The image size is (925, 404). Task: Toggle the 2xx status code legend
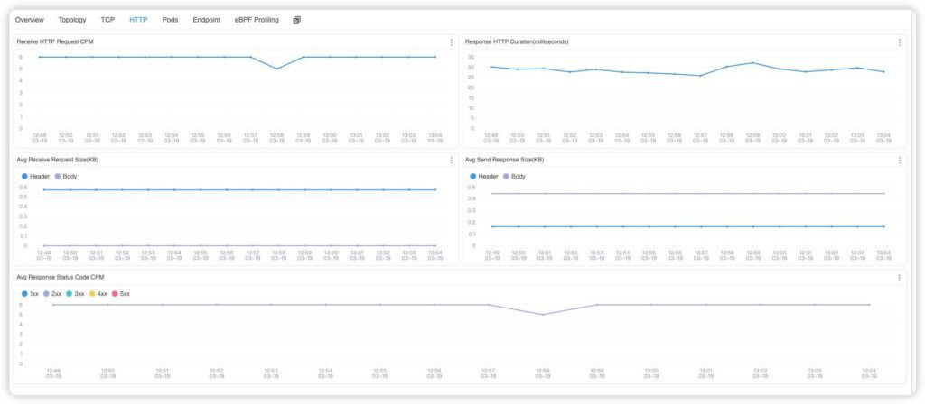51,294
